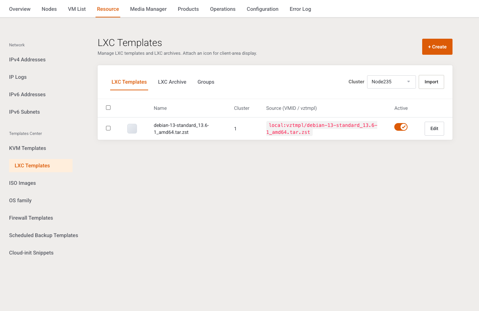Screen dimensions: 479x311
Task: Go to Configuration in the top bar
Action: click(x=263, y=9)
